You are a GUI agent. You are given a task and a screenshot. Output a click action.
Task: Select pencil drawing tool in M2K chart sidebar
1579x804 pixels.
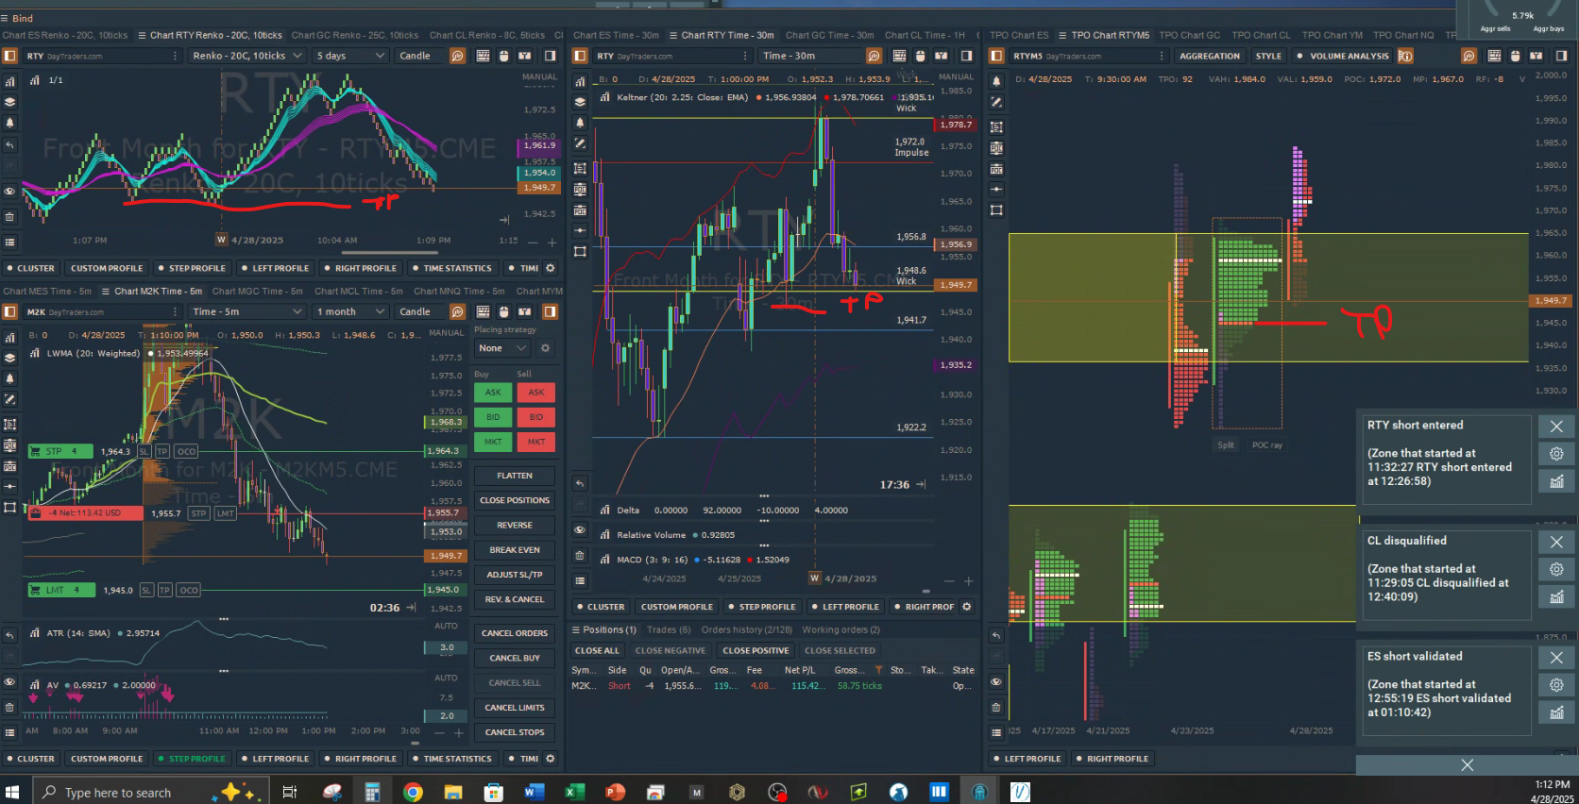(10, 400)
